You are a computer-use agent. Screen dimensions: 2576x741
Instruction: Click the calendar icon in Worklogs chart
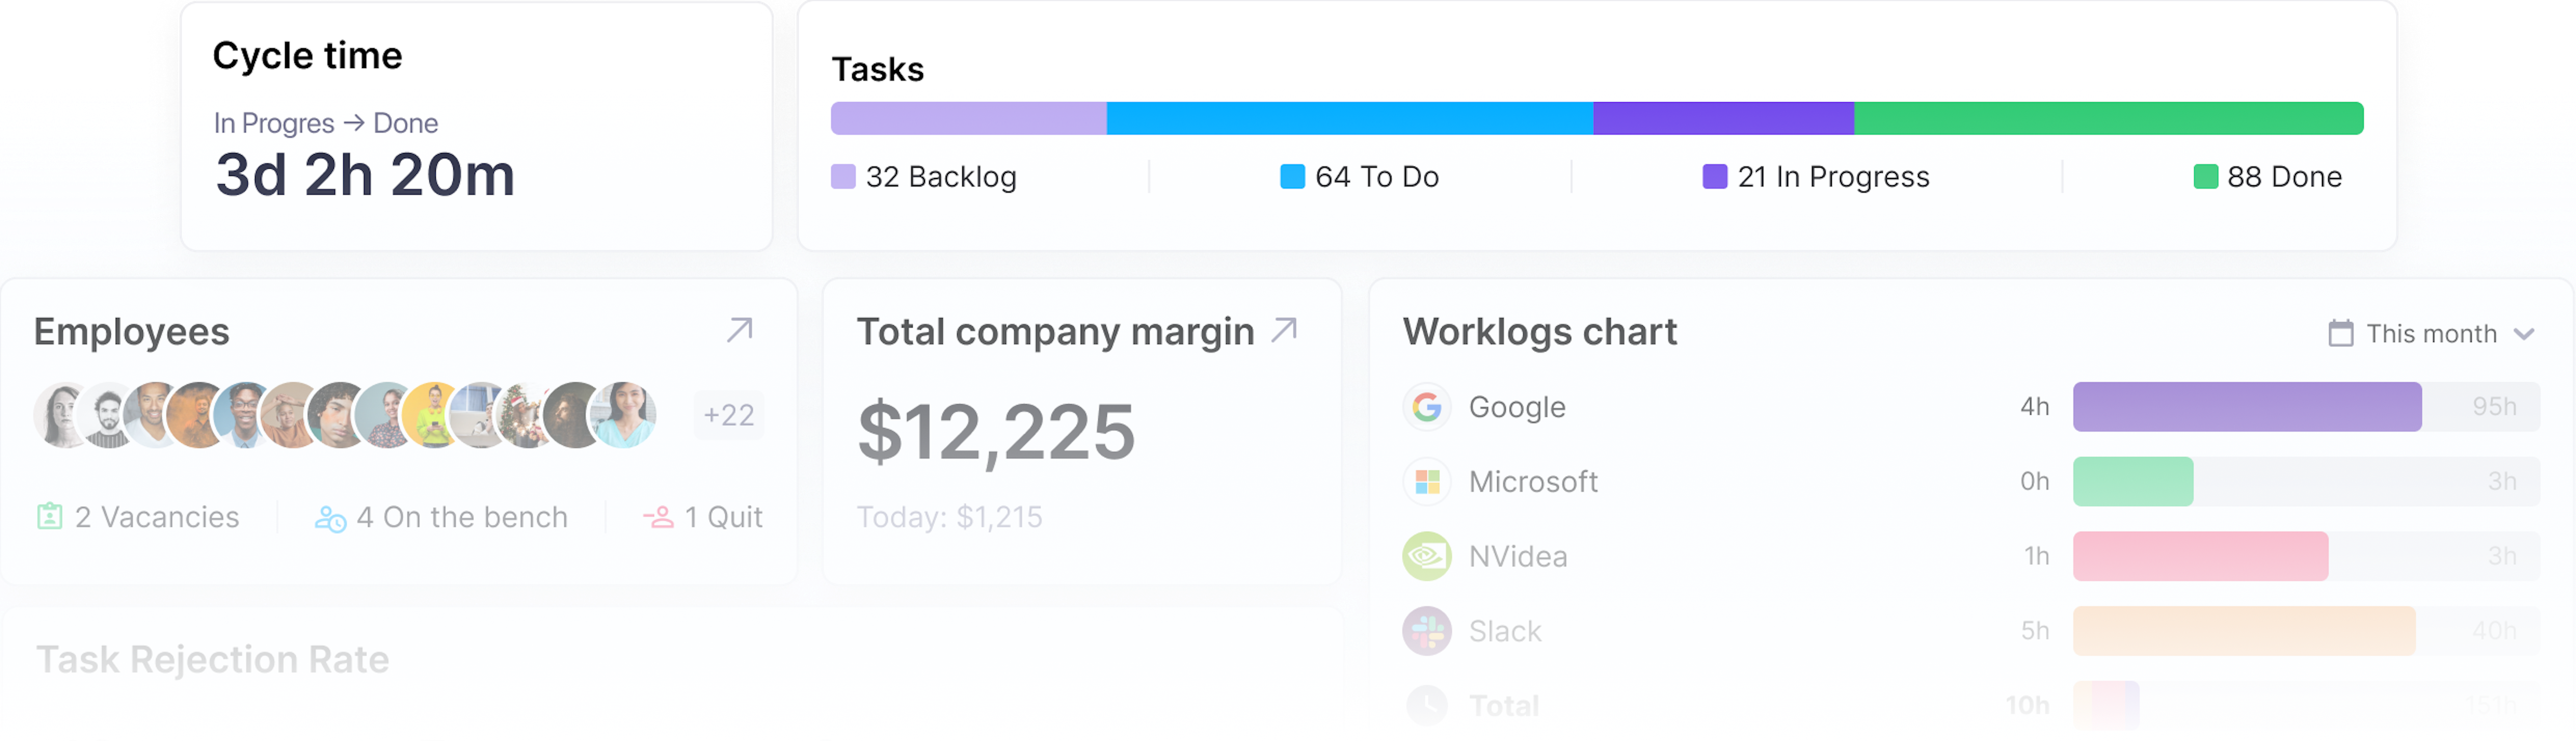[x=2340, y=334]
